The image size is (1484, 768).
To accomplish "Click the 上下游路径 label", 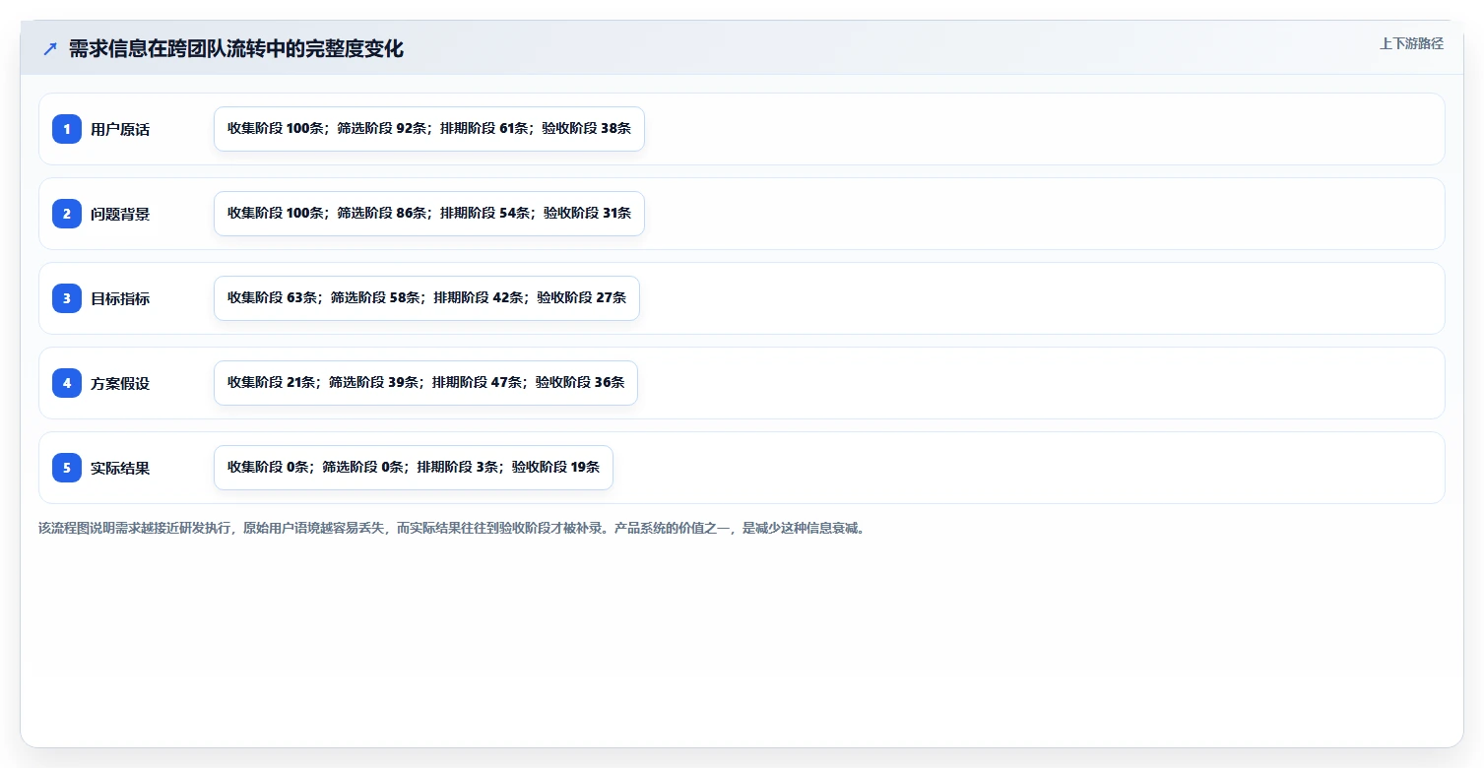I will [x=1411, y=43].
